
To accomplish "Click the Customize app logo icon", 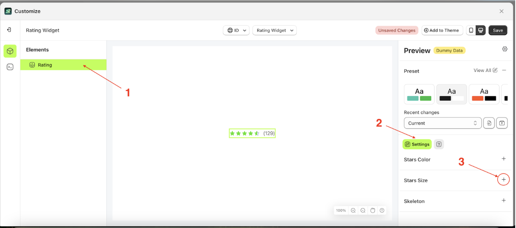I will (8, 11).
